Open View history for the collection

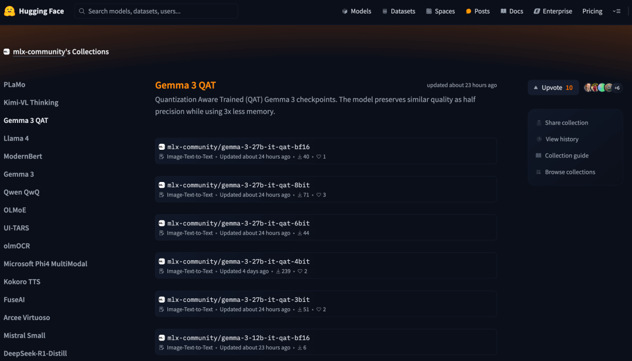pos(561,139)
